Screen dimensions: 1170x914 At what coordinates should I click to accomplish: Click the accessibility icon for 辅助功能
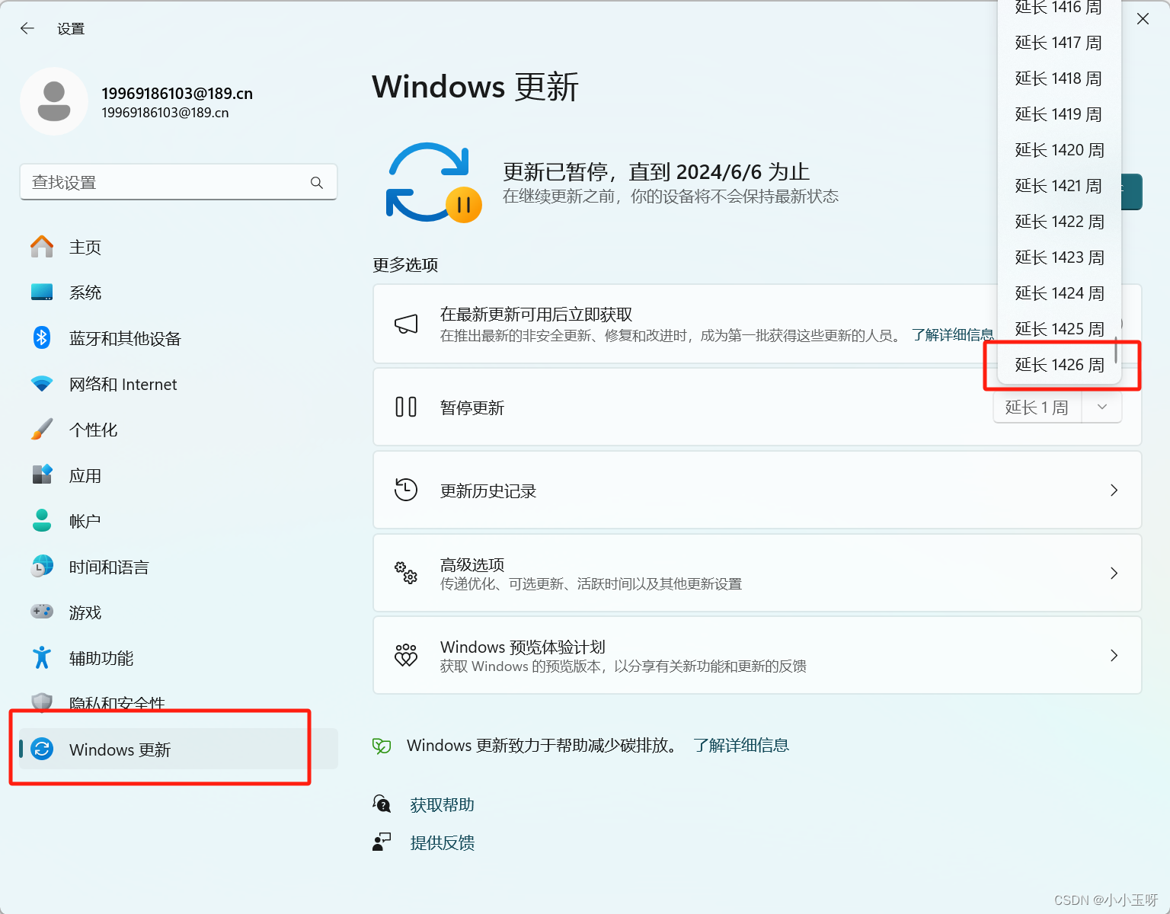click(42, 657)
